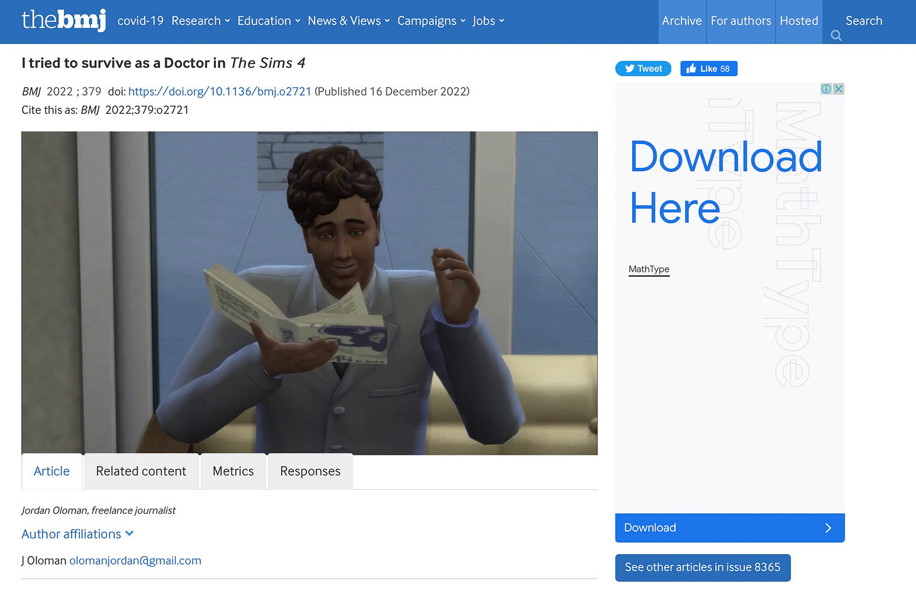The width and height of the screenshot is (916, 590).
Task: Close the MathType advertisement
Action: click(838, 89)
